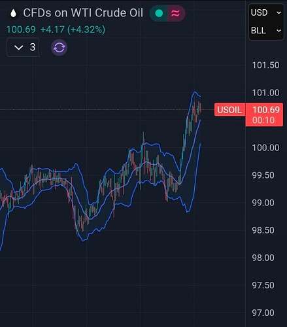Click the USOIL symbol price label
Viewport: 287px width, 327px height.
click(x=229, y=110)
